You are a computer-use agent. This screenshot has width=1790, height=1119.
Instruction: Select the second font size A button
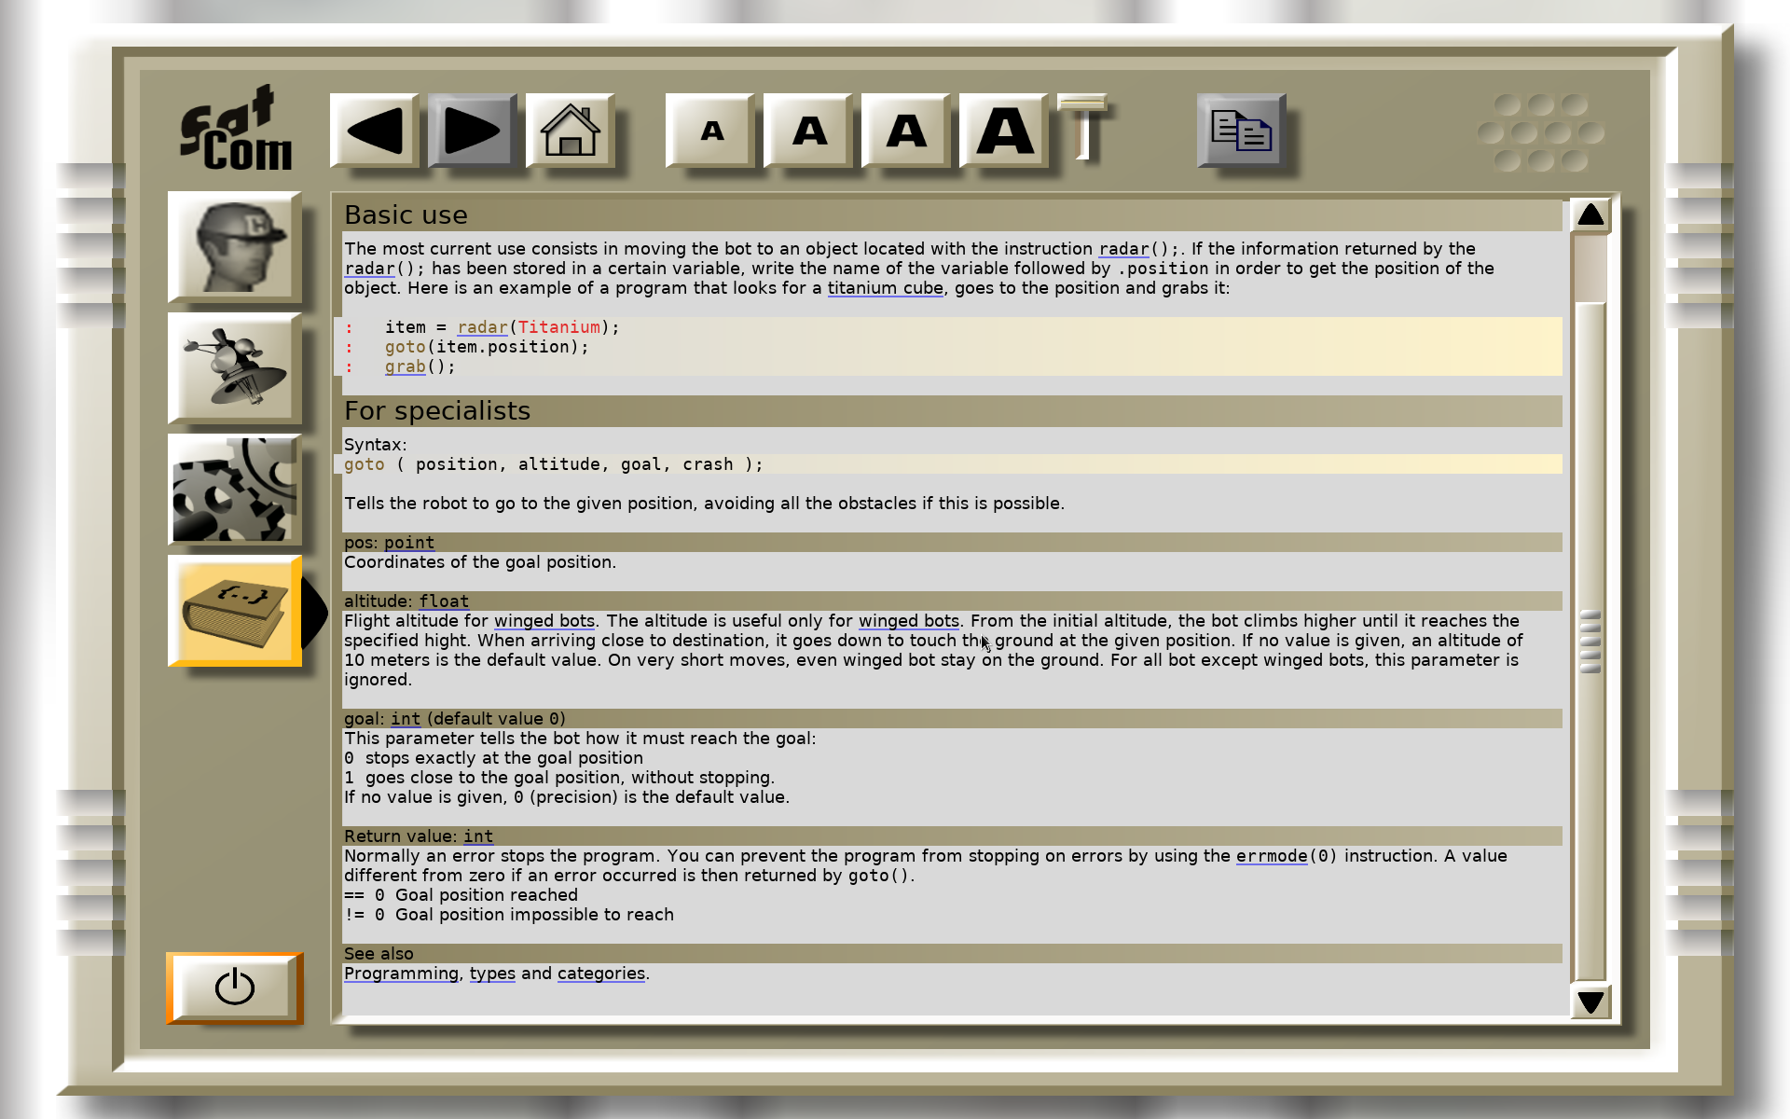[809, 131]
